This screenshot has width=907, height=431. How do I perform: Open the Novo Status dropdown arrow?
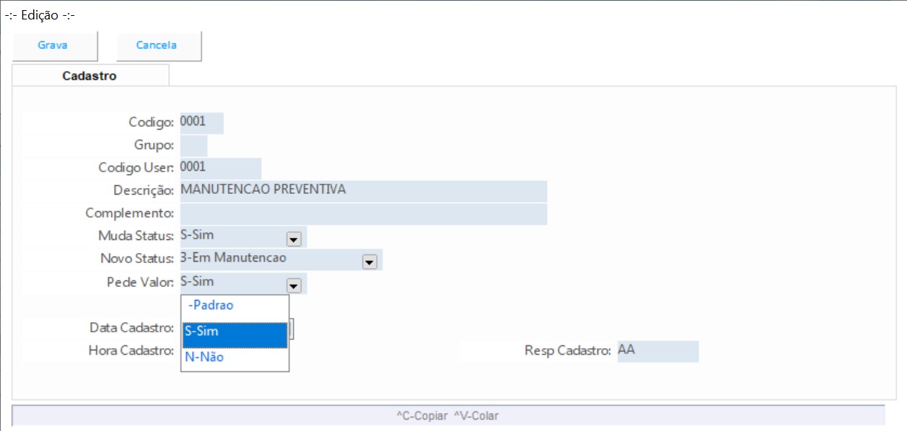point(369,261)
